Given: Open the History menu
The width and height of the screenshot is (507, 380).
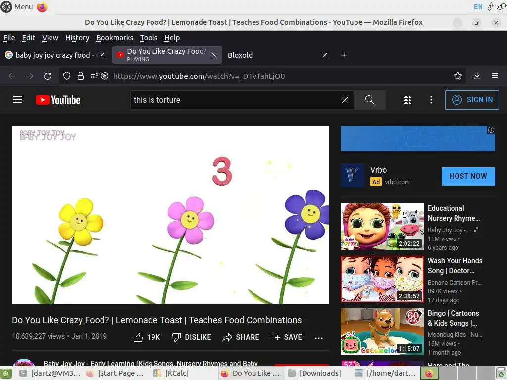Looking at the screenshot, I should click(x=77, y=38).
